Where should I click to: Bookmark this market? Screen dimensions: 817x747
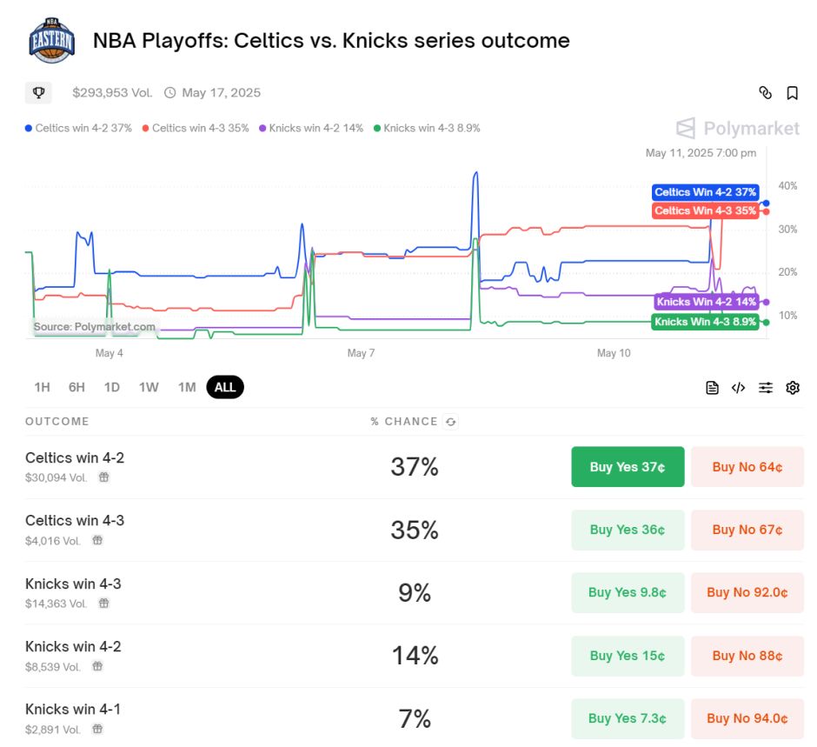tap(792, 93)
